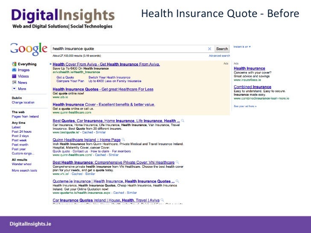Click the News icon in sidebar
Viewport: 311px width, 233px height.
[14, 82]
